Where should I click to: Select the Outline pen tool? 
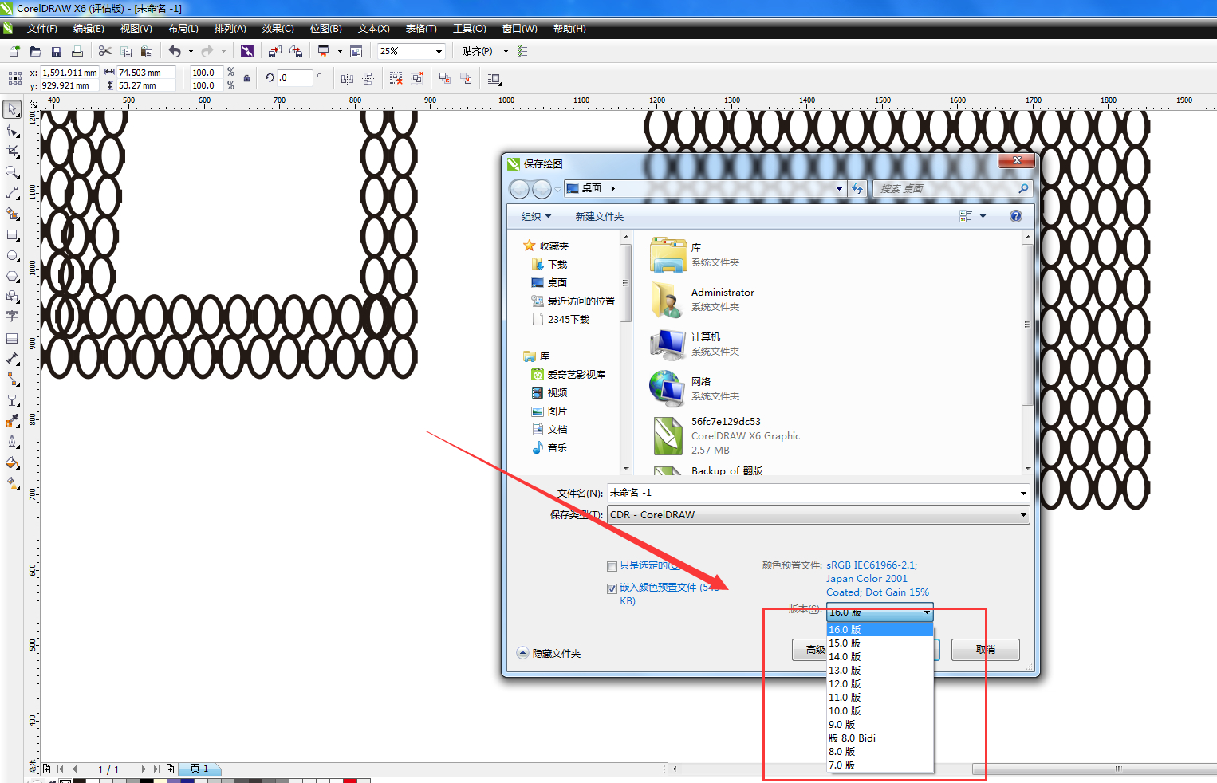[13, 442]
